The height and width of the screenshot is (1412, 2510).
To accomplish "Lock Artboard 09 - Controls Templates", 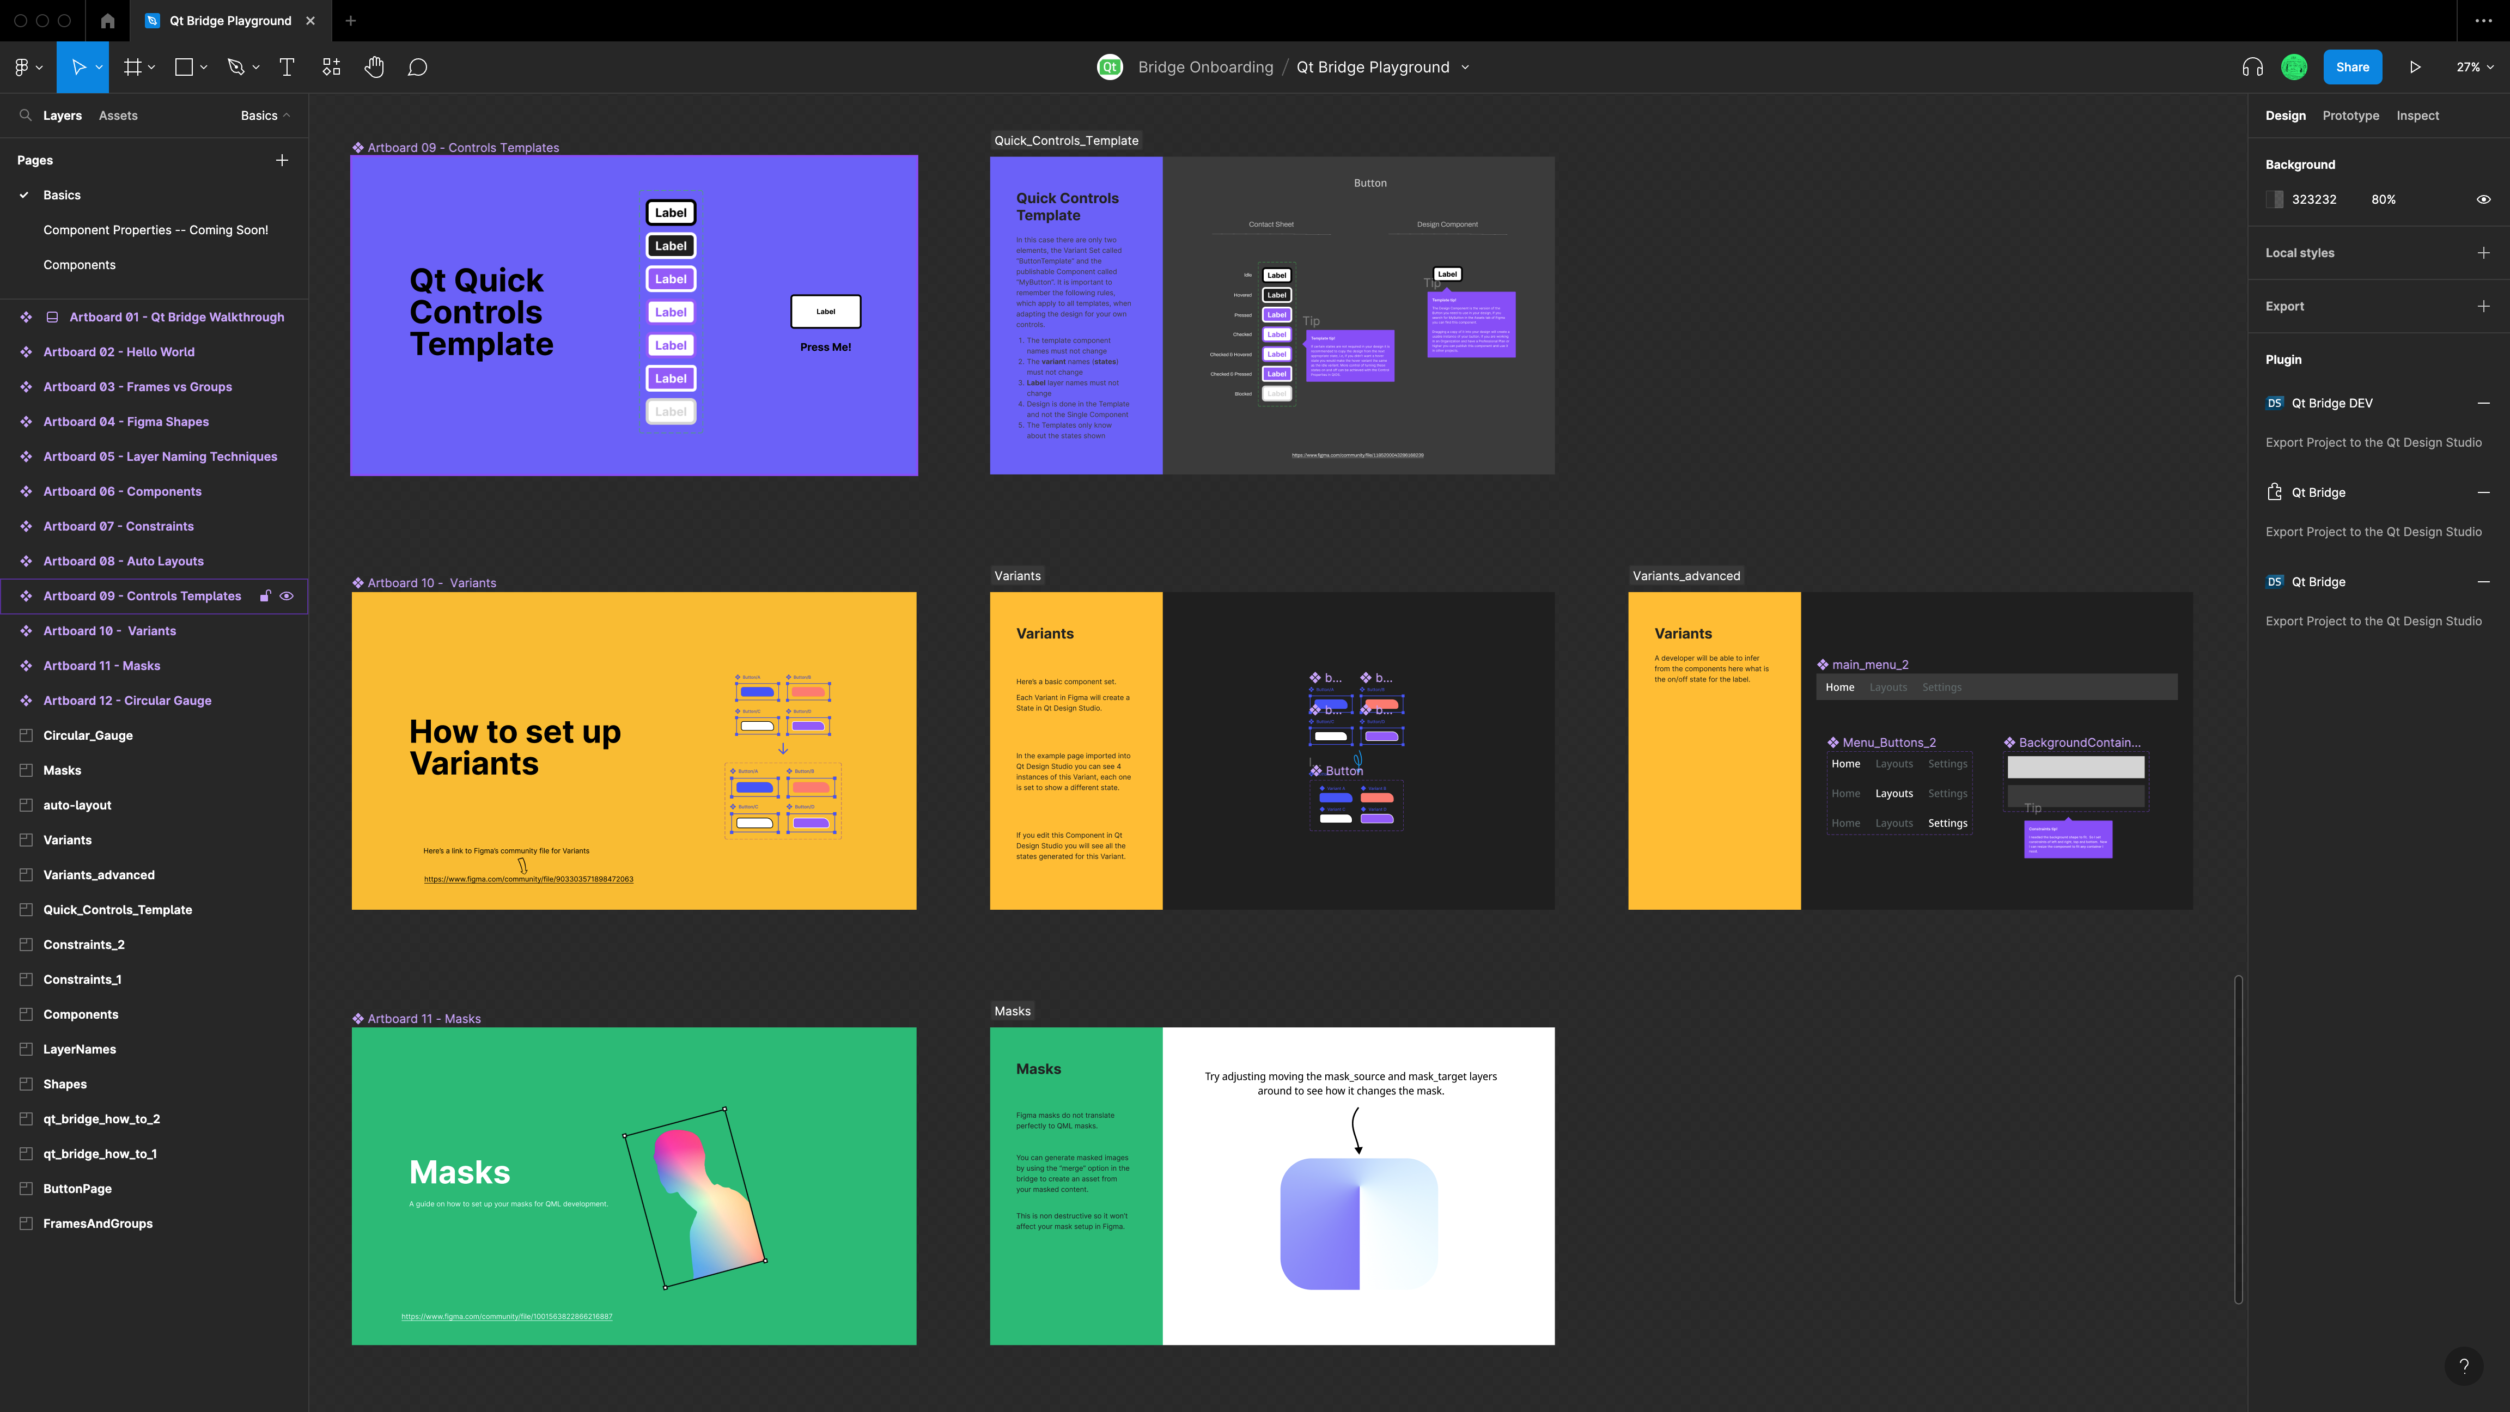I will (x=265, y=595).
